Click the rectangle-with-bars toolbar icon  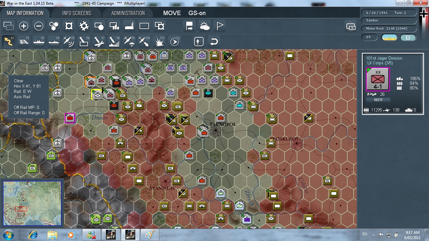(x=114, y=26)
